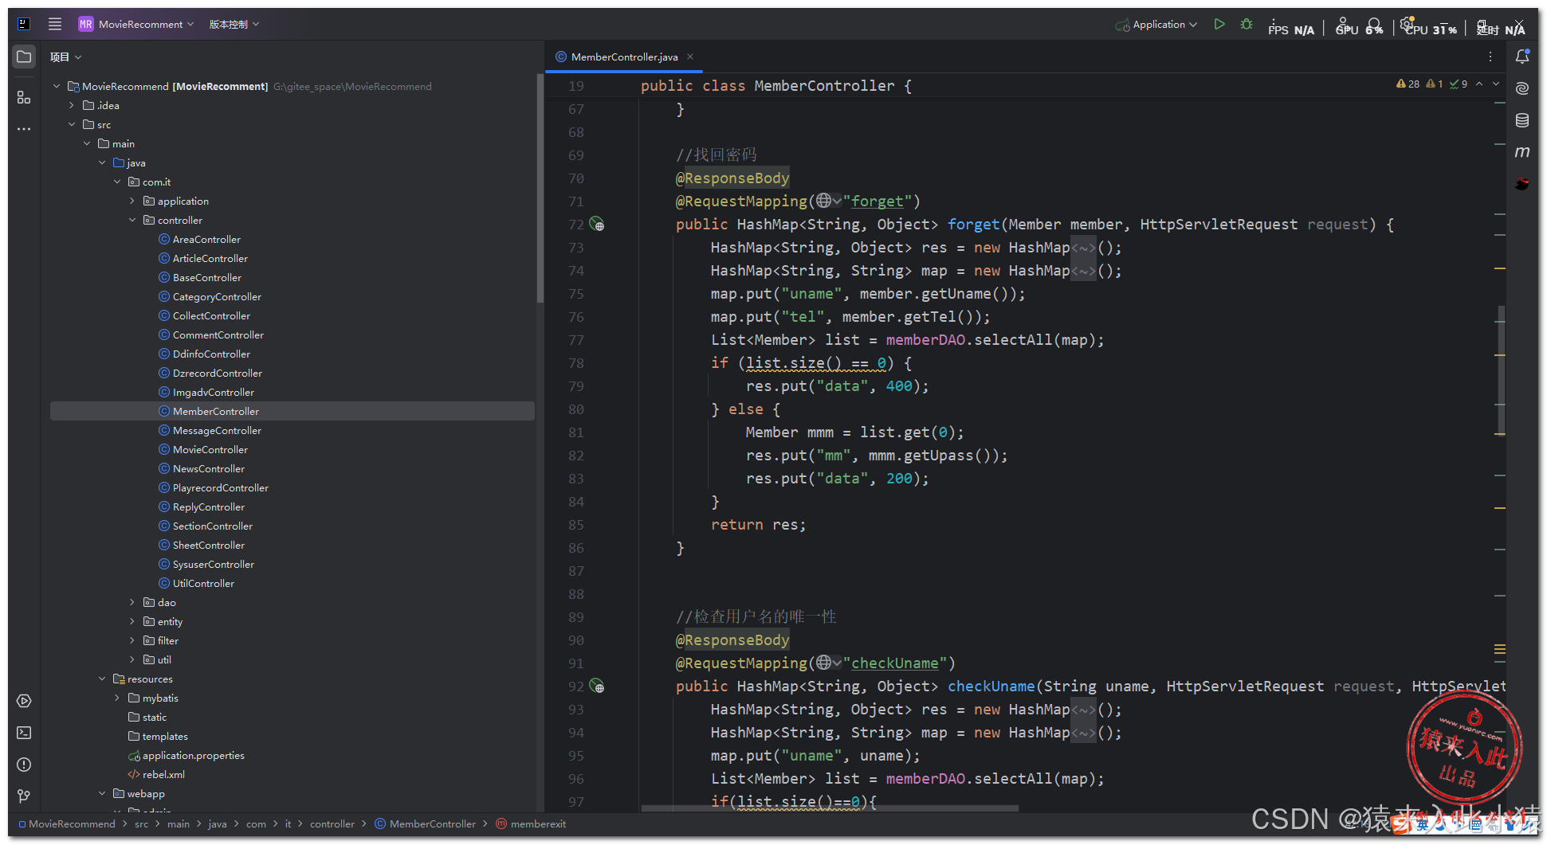This screenshot has height=845, width=1547.
Task: Place cursor on line 85 return statement
Action: click(x=758, y=524)
